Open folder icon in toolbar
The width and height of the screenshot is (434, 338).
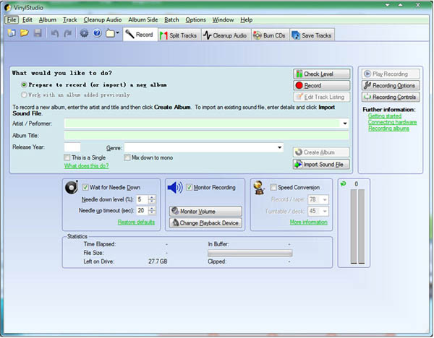25,33
